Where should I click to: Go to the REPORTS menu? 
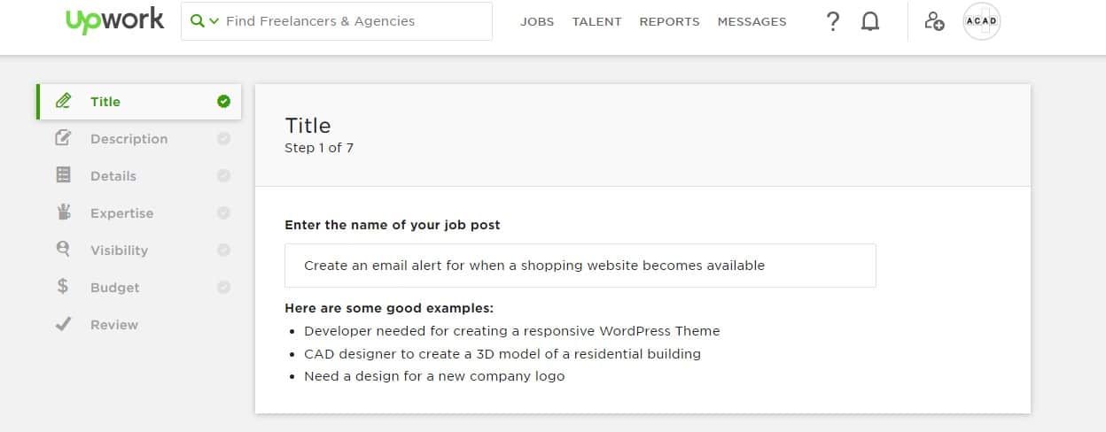pyautogui.click(x=669, y=21)
